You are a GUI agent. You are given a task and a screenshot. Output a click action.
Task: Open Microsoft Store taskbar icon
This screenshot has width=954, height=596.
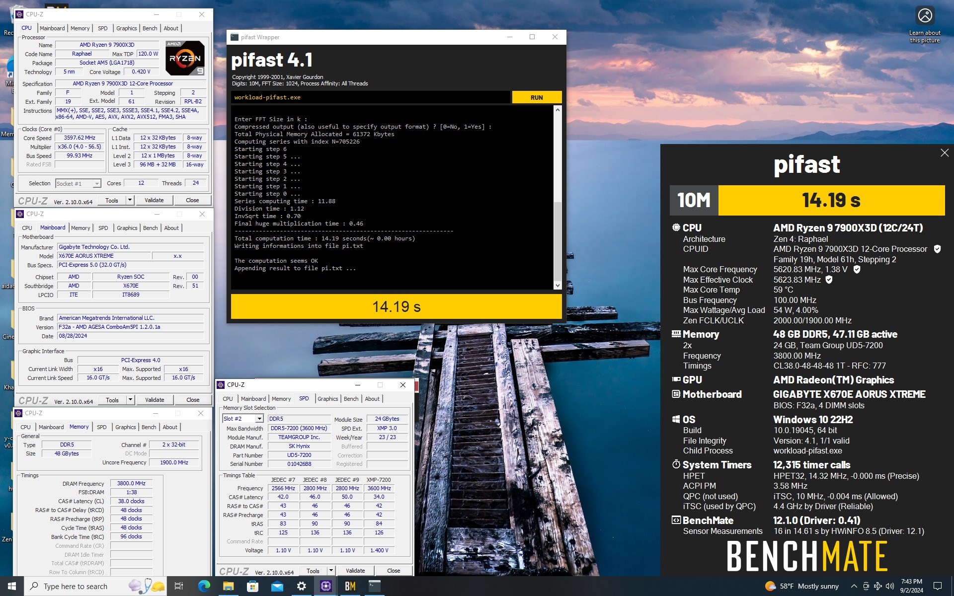[252, 586]
